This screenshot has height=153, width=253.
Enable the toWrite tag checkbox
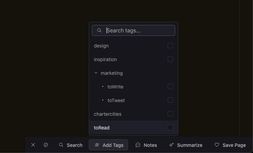(170, 86)
